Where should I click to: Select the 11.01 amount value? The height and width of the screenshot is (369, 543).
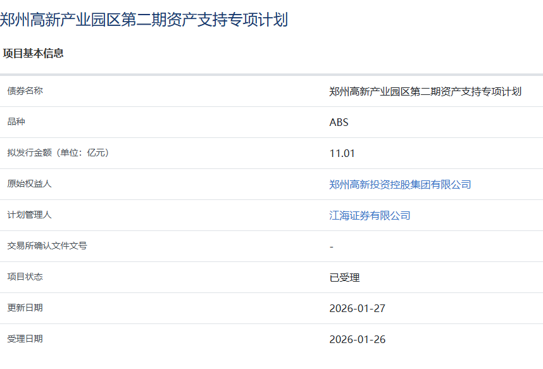click(342, 153)
